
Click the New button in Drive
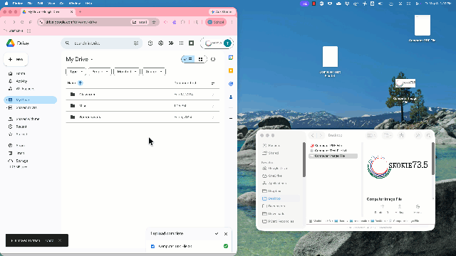tap(16, 60)
